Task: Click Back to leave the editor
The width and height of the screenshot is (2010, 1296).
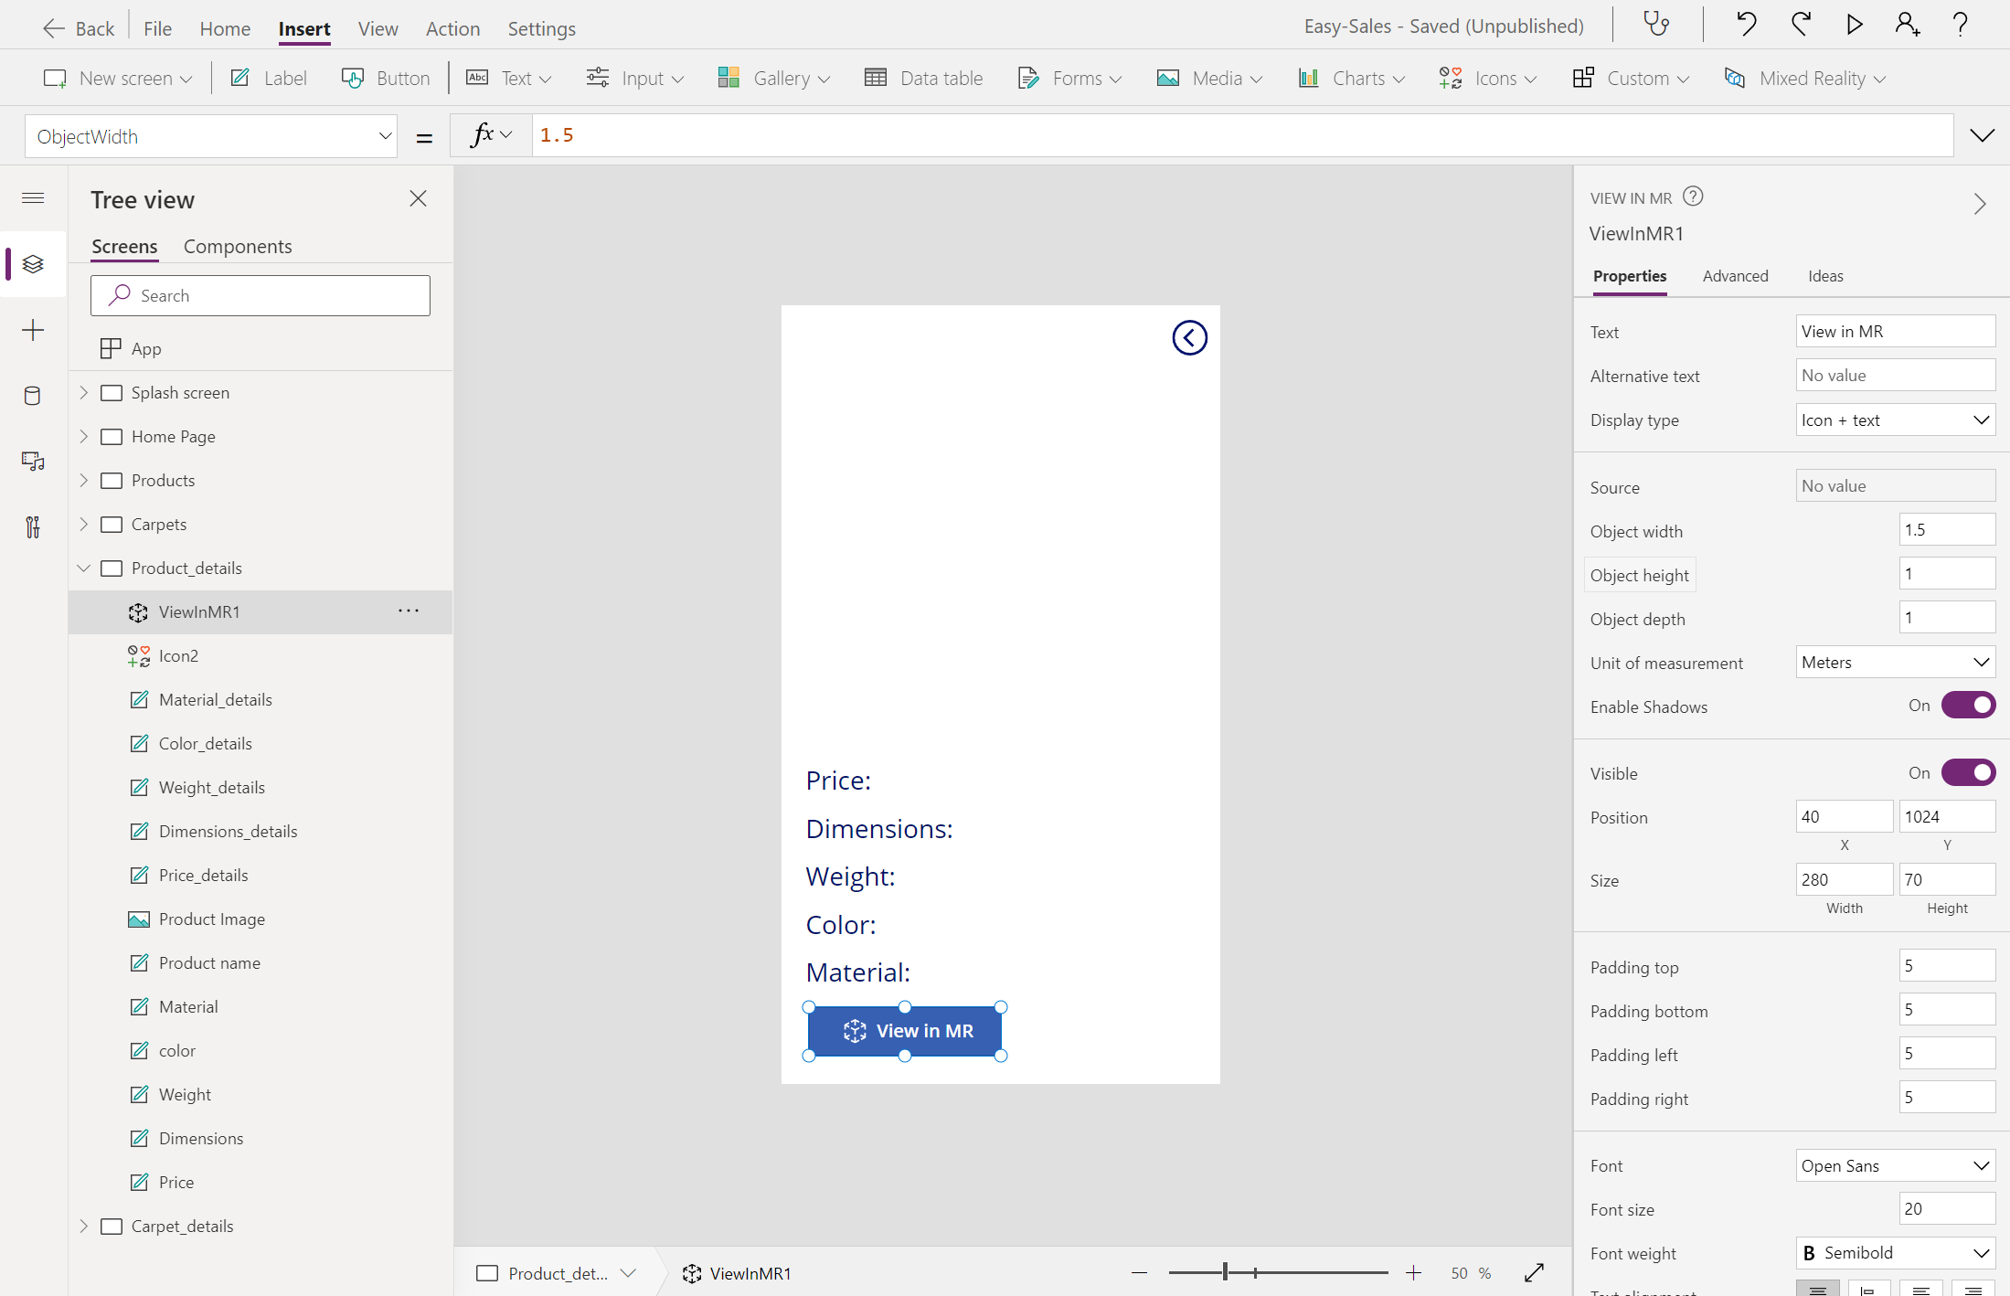Action: tap(79, 28)
